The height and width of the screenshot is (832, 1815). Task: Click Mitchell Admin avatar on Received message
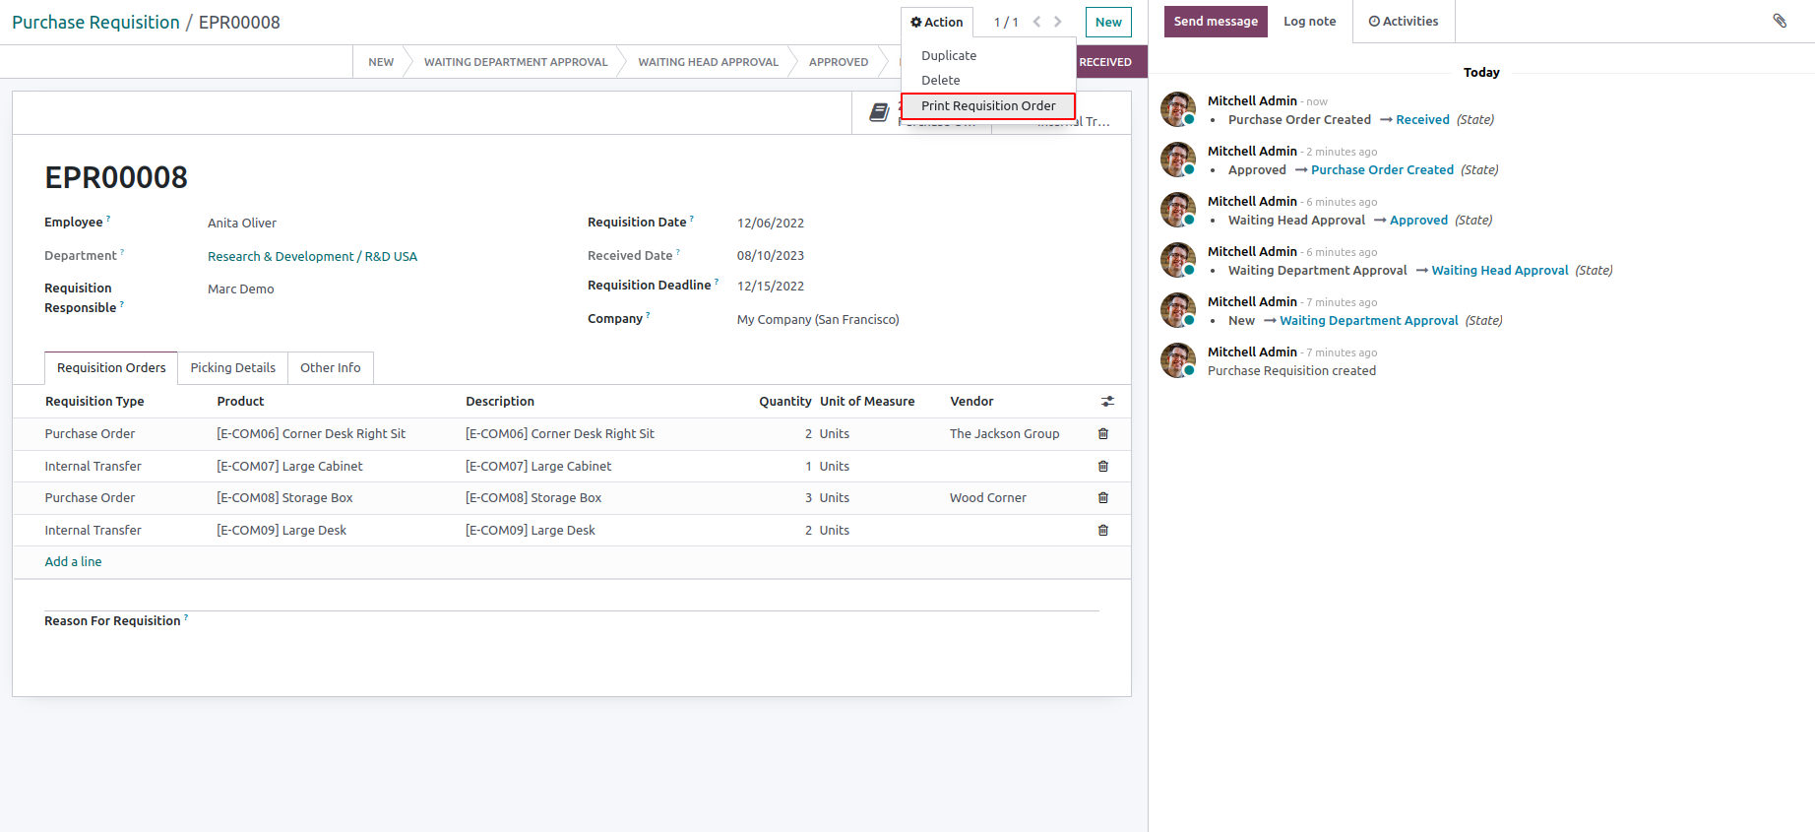(x=1178, y=109)
